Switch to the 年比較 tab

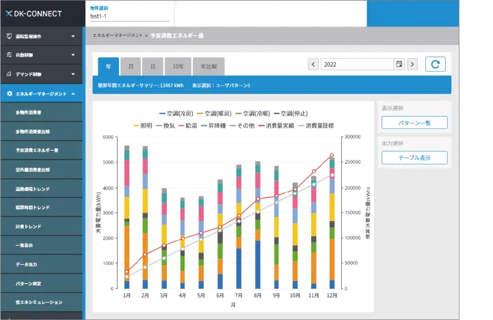[209, 66]
